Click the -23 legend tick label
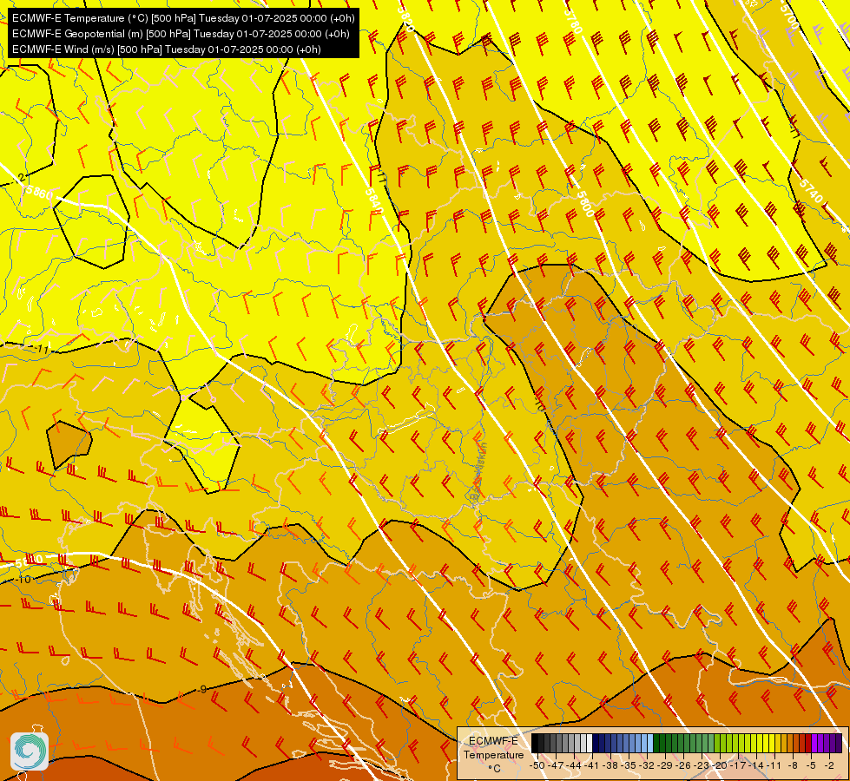The image size is (850, 781). tap(702, 765)
